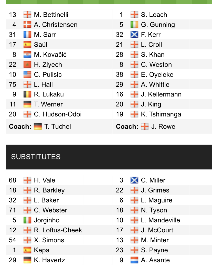Click France flag next to M. Sarr
The width and height of the screenshot is (212, 270).
coord(27,35)
